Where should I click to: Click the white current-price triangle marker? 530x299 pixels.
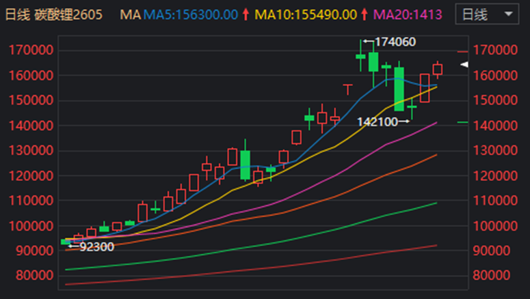[x=464, y=64]
